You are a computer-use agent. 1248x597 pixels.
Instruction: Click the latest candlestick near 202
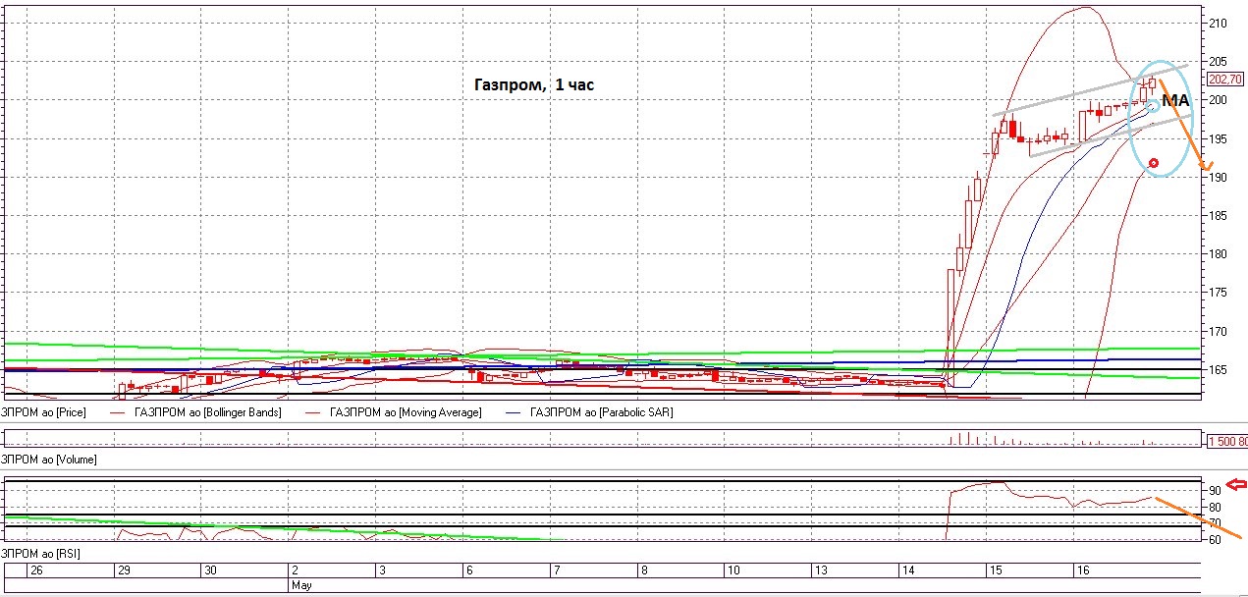[1152, 83]
